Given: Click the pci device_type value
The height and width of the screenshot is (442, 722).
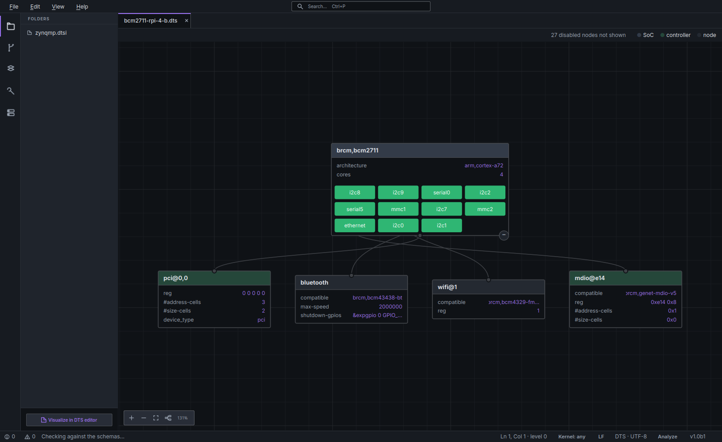Looking at the screenshot, I should tap(261, 320).
